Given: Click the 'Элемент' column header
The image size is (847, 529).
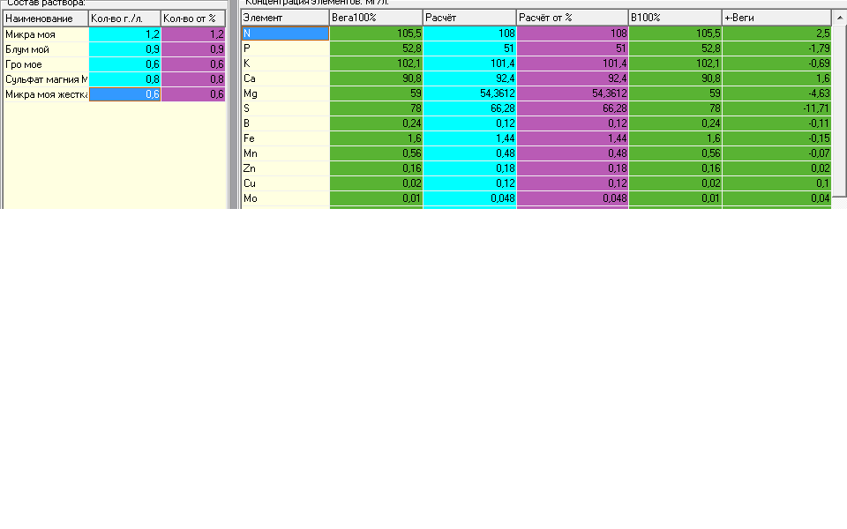Looking at the screenshot, I should (285, 18).
